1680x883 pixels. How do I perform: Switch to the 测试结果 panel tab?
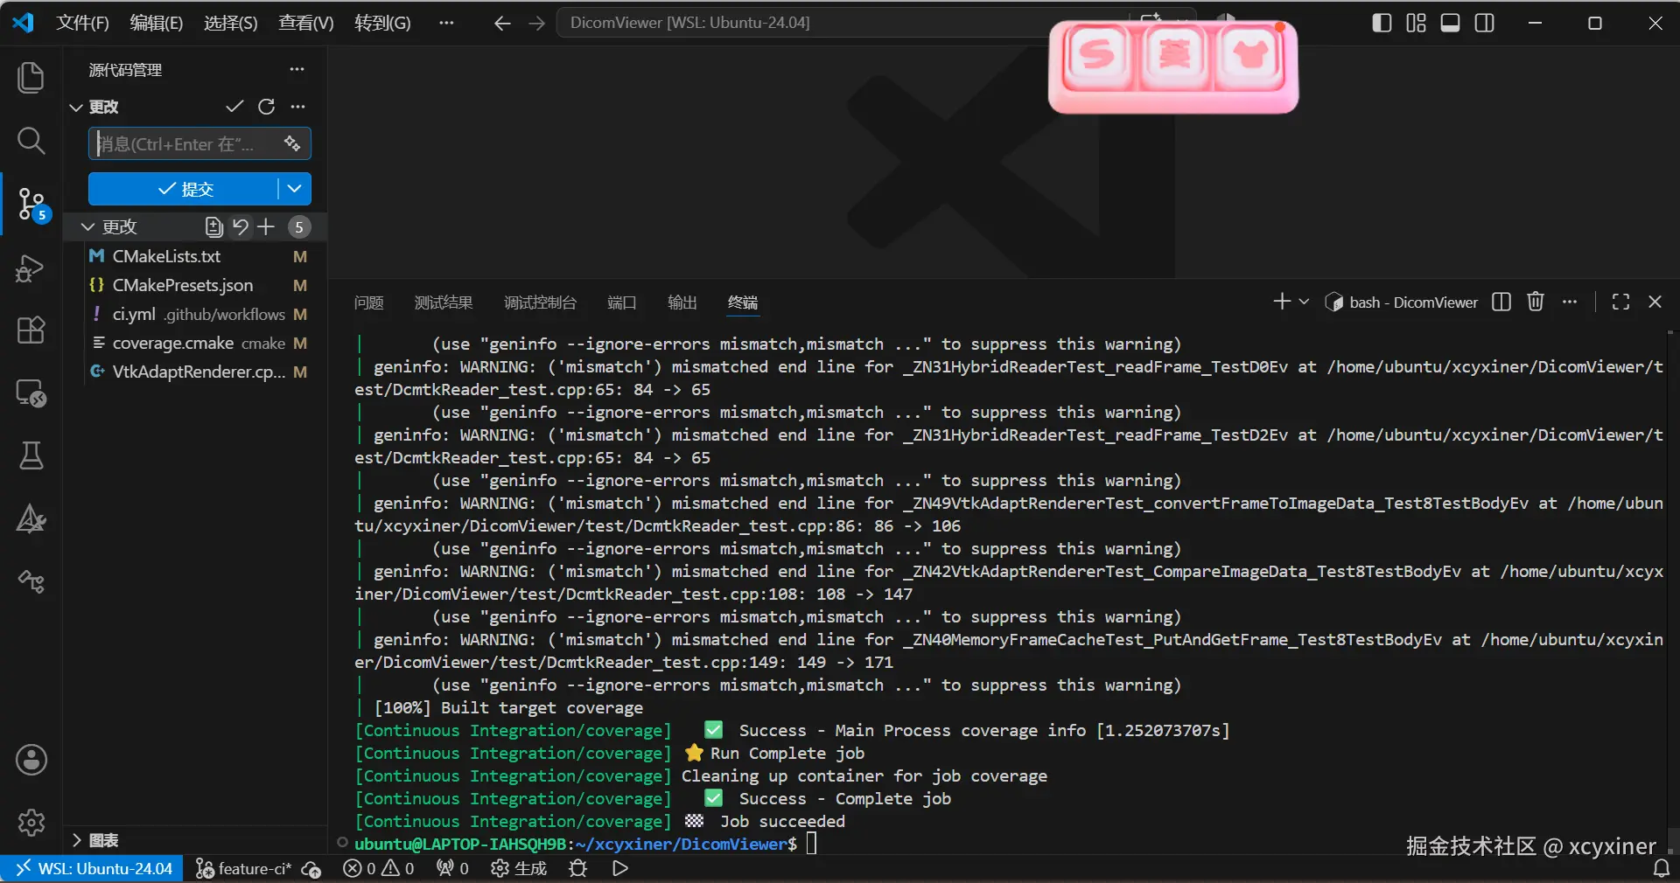(444, 302)
